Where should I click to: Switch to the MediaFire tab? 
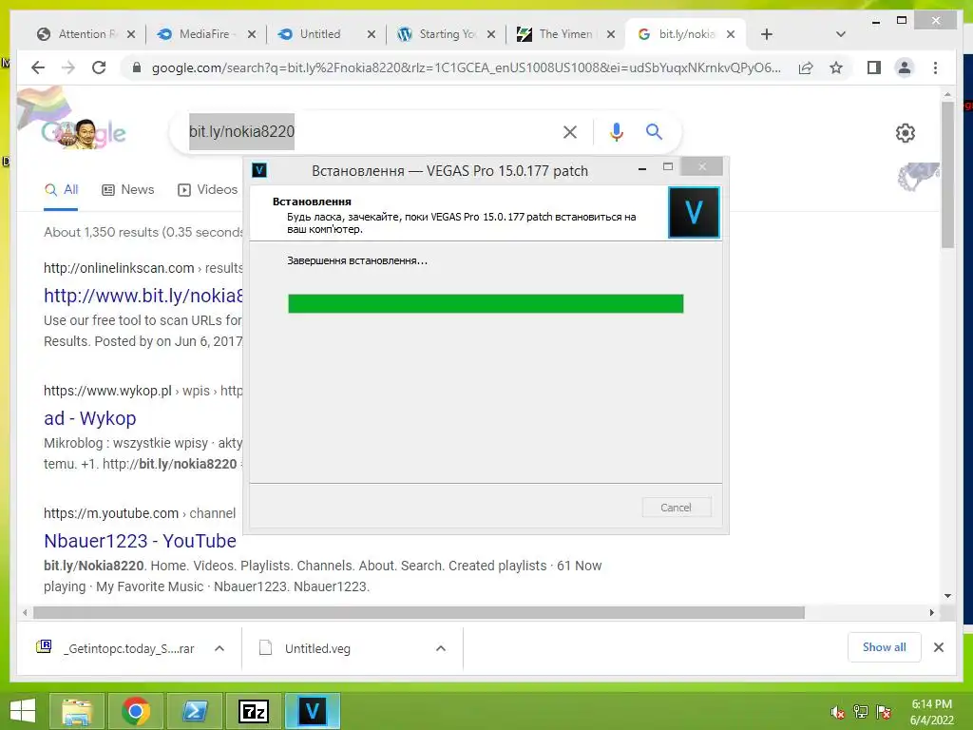pyautogui.click(x=203, y=34)
